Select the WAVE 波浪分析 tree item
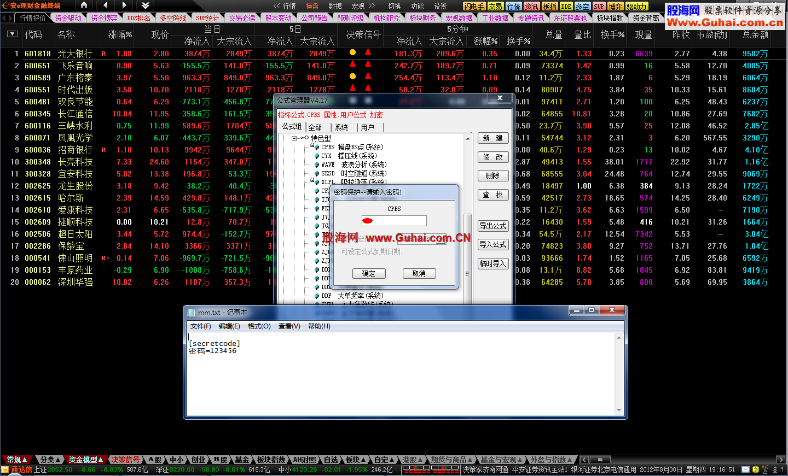 click(x=354, y=164)
